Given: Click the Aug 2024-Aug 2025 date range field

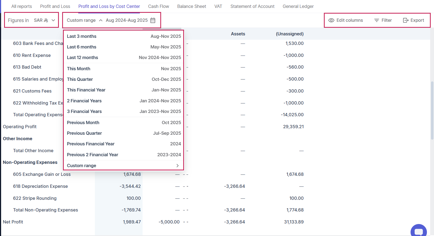Looking at the screenshot, I should 127,20.
